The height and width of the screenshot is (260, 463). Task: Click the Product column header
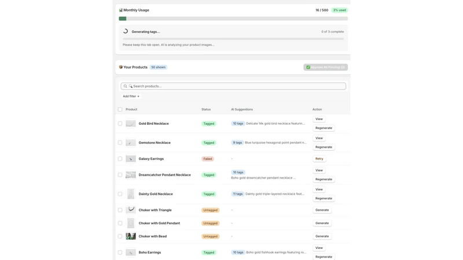pyautogui.click(x=131, y=109)
